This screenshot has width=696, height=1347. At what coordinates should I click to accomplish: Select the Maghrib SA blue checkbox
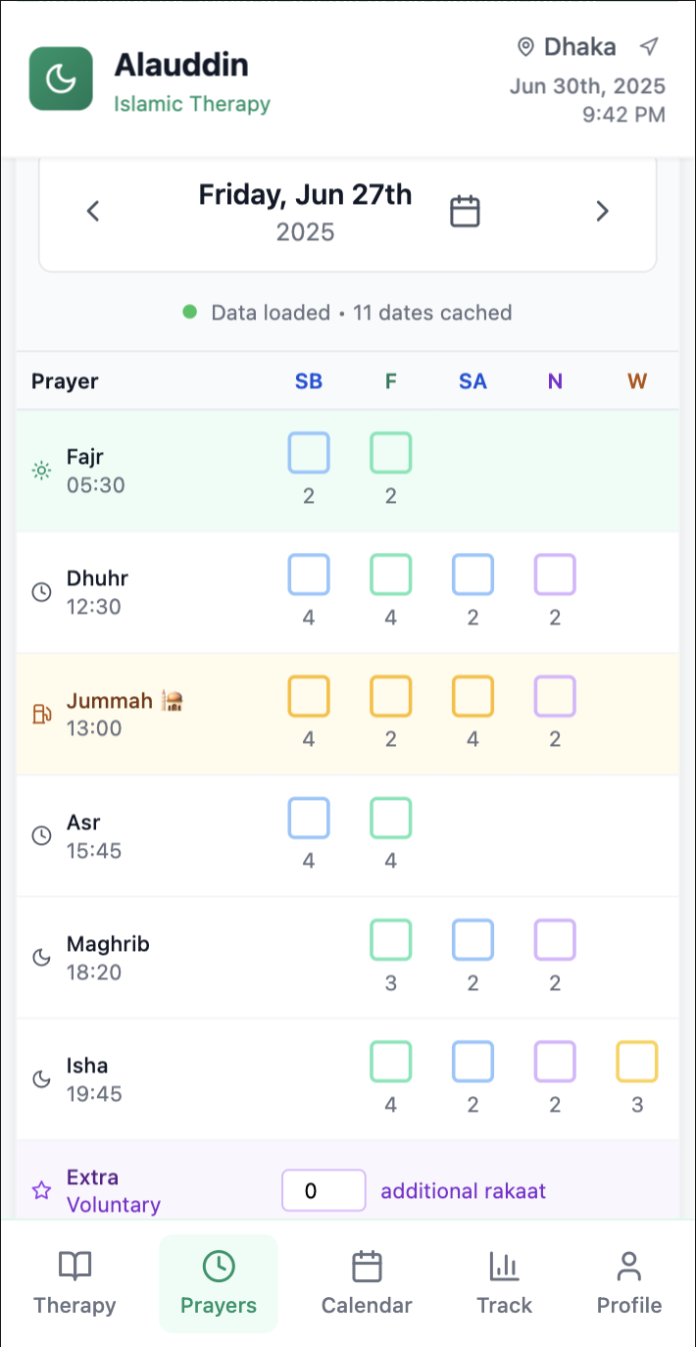(472, 940)
